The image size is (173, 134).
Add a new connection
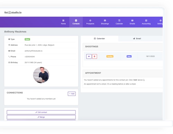tap(72, 94)
